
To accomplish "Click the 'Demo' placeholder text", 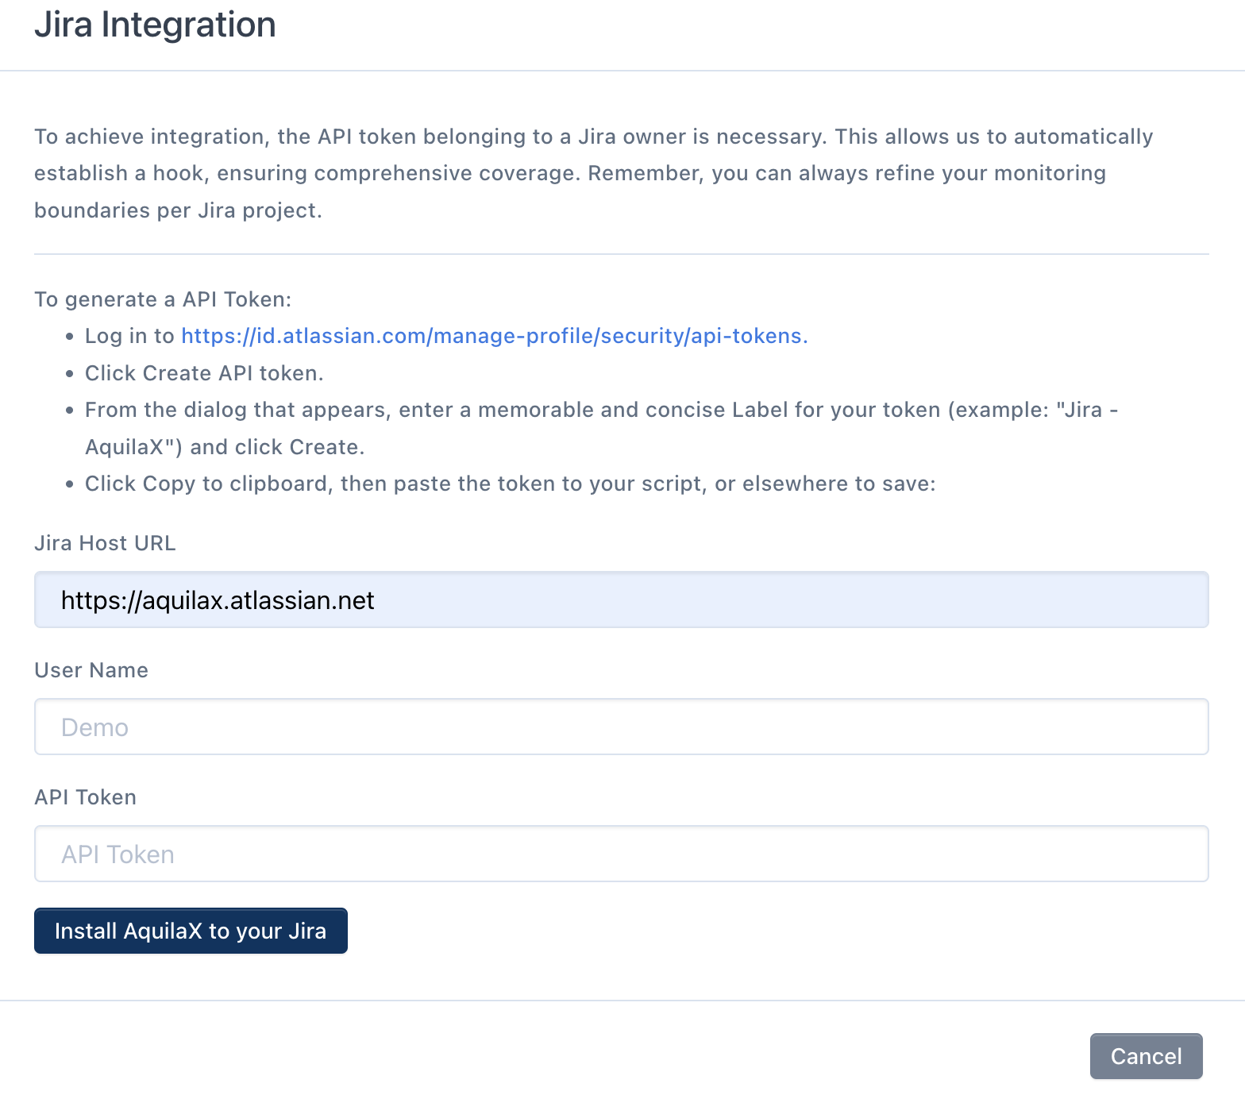I will 94,727.
